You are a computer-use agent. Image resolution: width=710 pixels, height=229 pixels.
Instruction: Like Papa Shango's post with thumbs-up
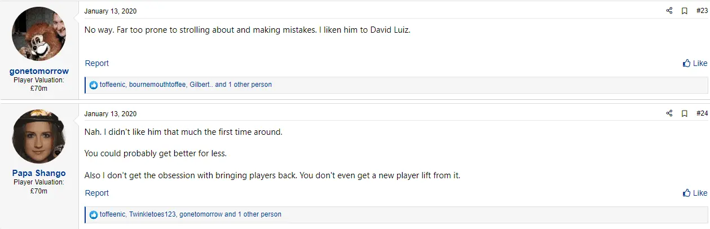click(695, 193)
